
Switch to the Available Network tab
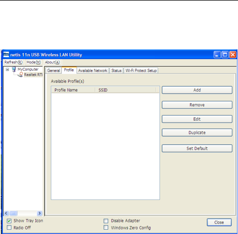[93, 71]
